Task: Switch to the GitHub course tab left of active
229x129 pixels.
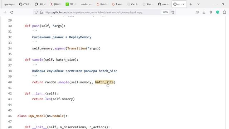Action: 164,4
